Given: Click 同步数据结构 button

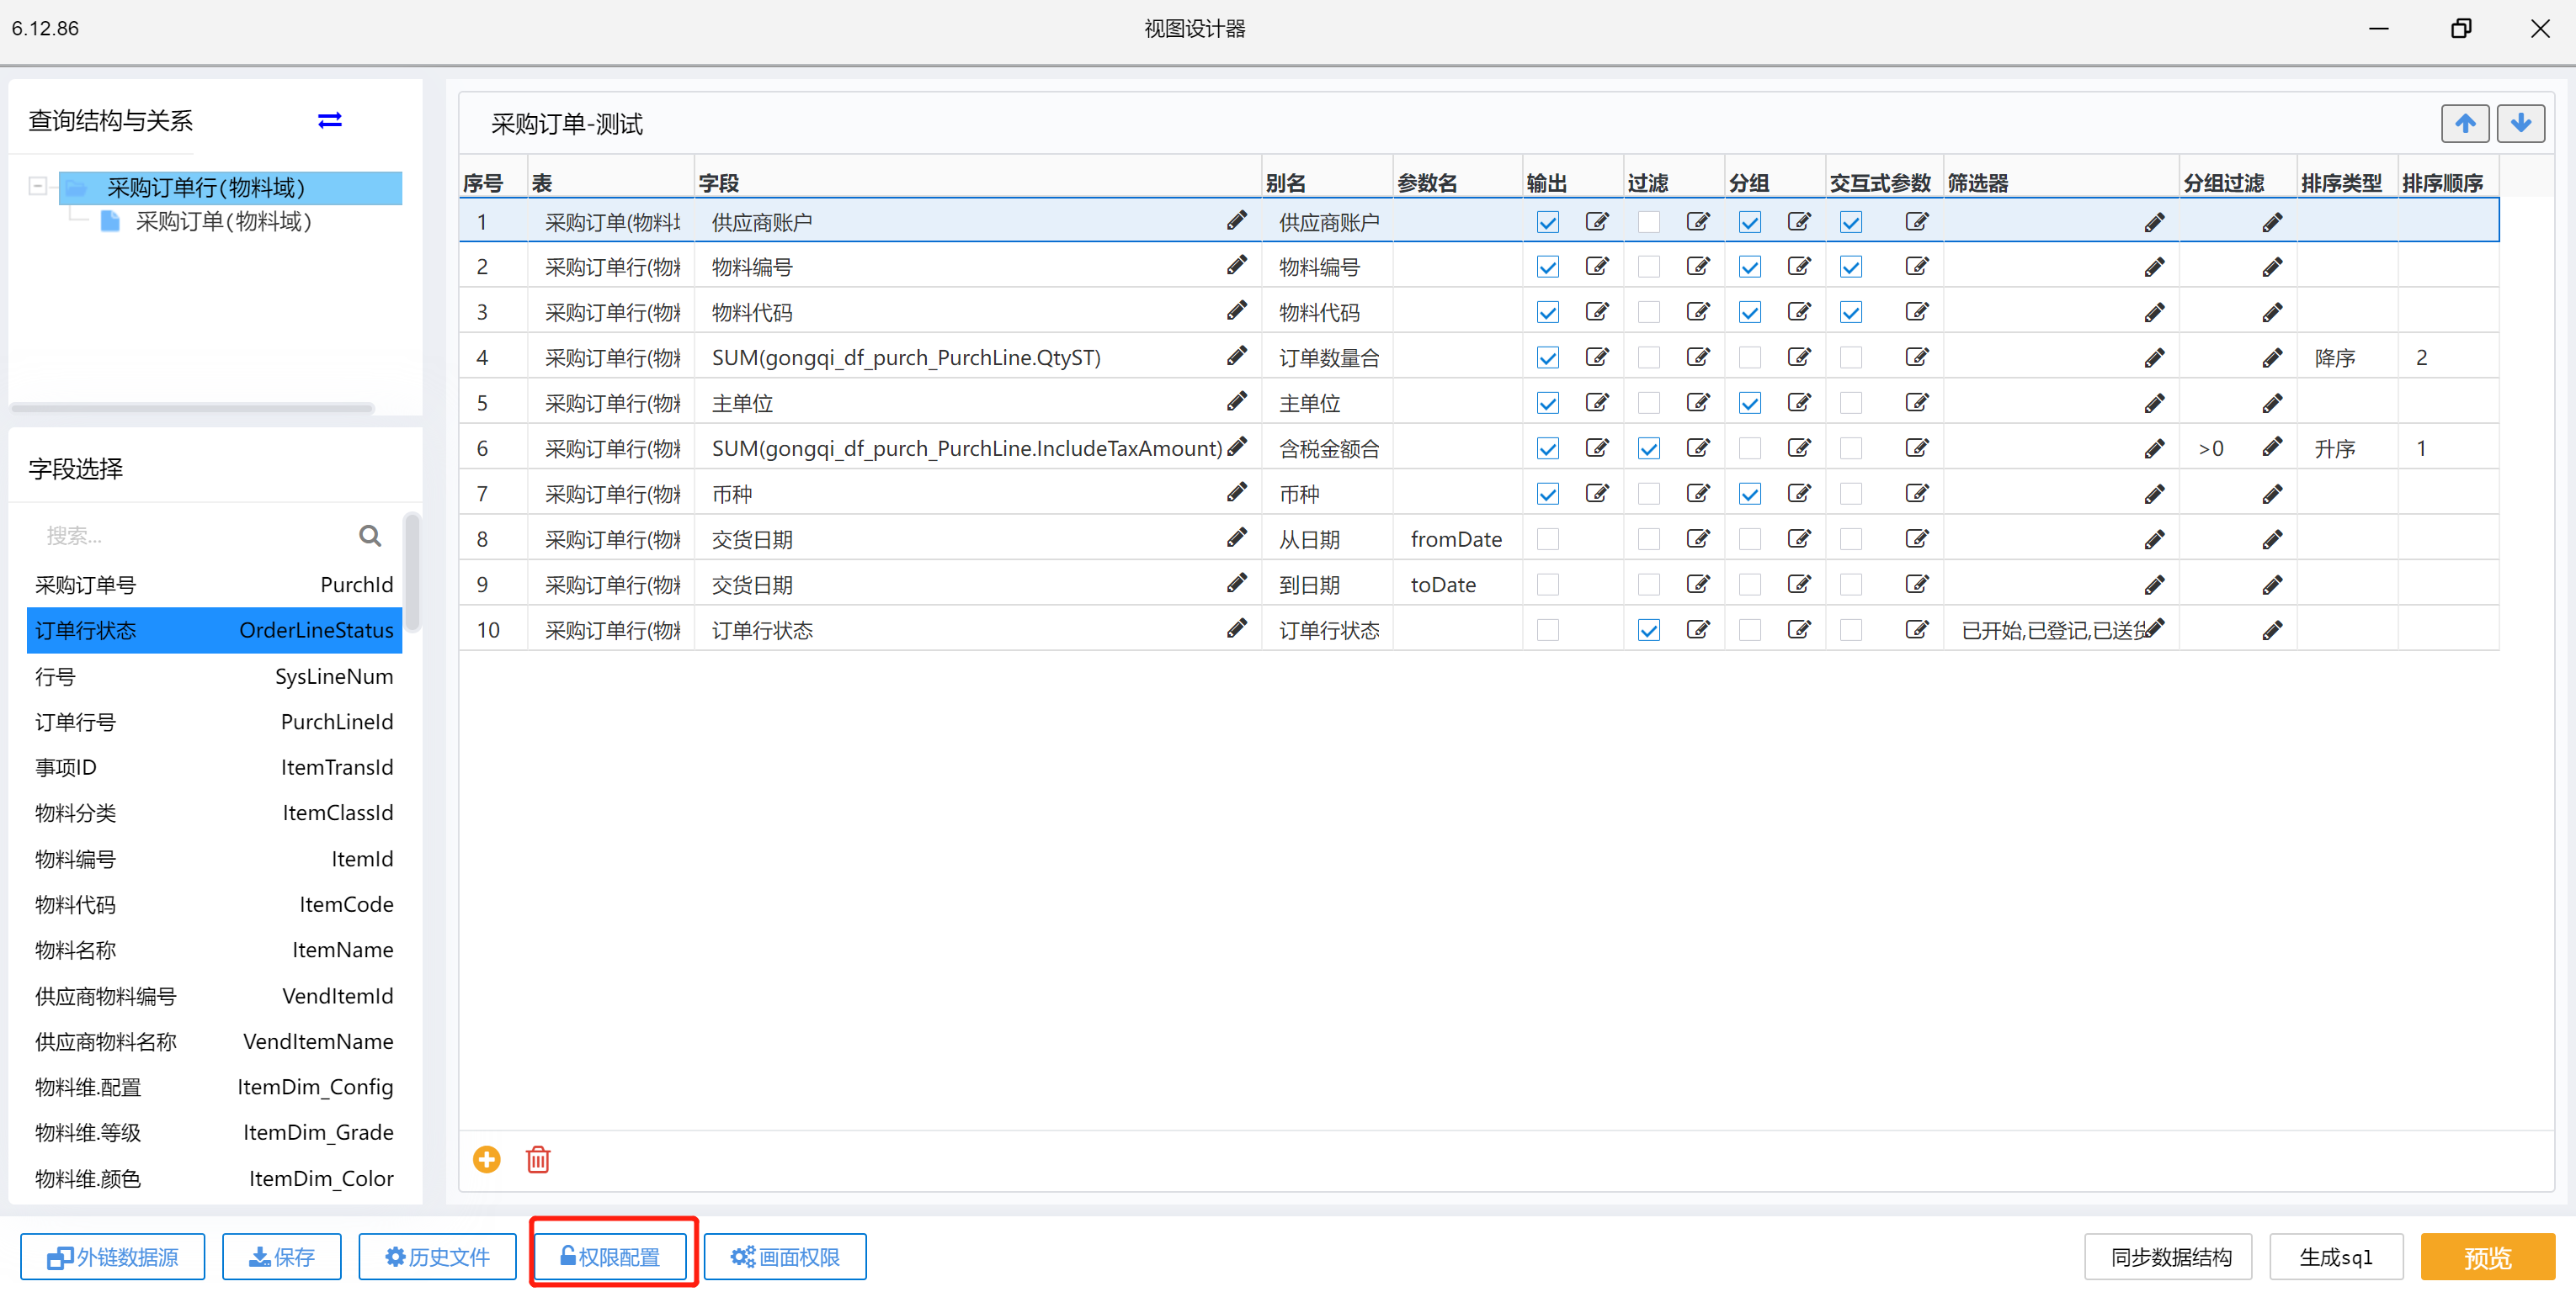Looking at the screenshot, I should pos(2168,1256).
